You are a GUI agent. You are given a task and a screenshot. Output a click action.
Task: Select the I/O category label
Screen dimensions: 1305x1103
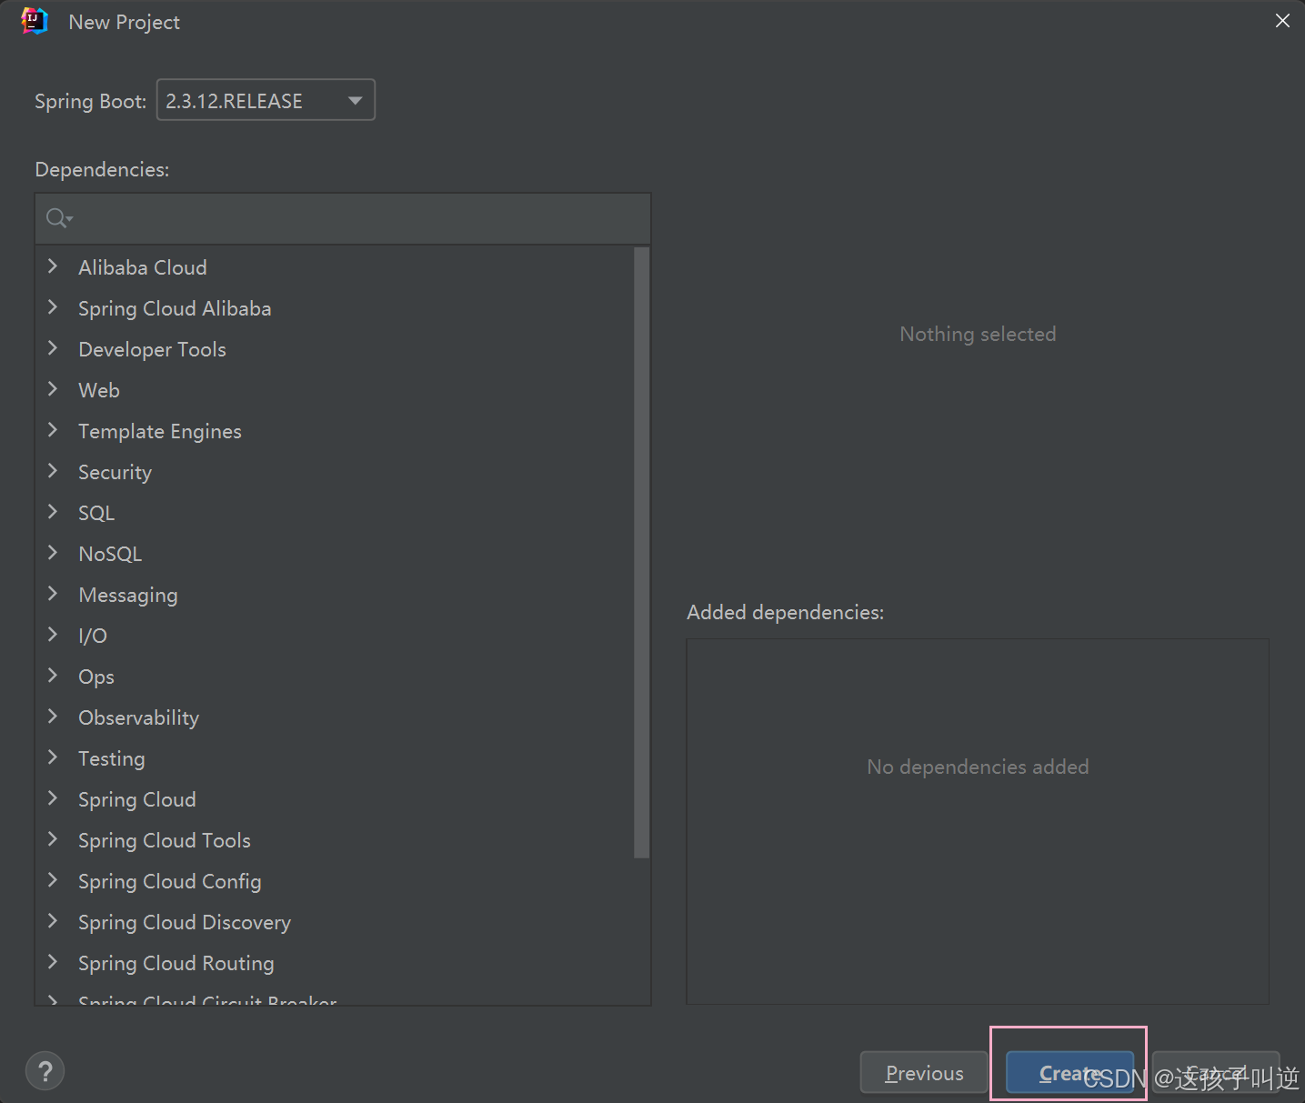93,636
